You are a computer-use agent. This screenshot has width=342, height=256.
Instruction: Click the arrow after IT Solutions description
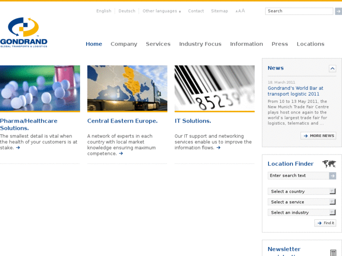(218, 147)
